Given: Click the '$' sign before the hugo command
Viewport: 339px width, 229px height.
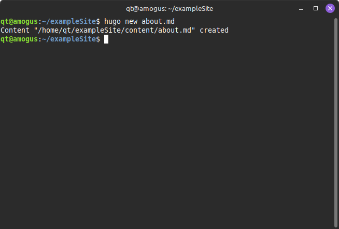Looking at the screenshot, I should pyautogui.click(x=98, y=22).
